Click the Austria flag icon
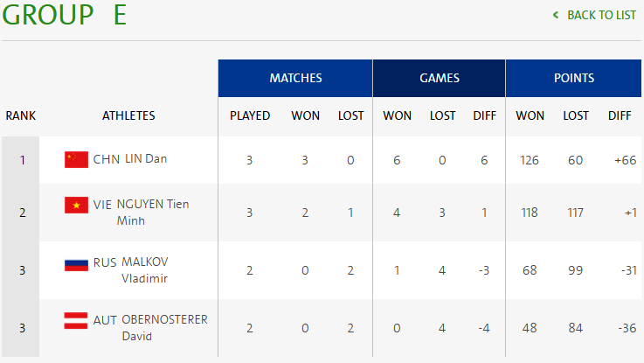Screen dimensions: 644x363 [x=77, y=320]
